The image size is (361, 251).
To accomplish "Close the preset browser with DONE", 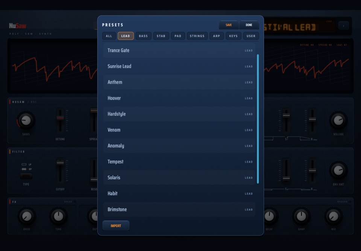I will [x=249, y=25].
